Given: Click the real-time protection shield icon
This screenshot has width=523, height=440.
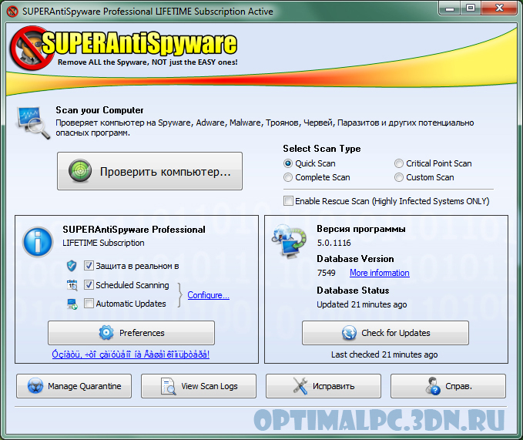Looking at the screenshot, I should tap(72, 266).
